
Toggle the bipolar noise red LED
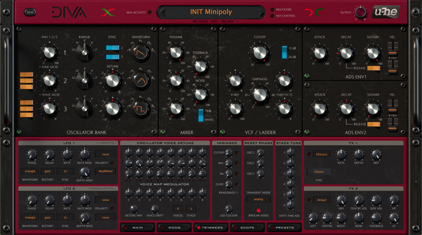258,210
